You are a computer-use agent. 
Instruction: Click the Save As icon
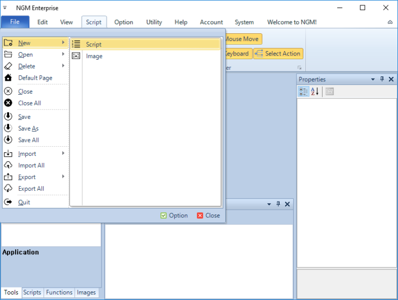click(8, 128)
